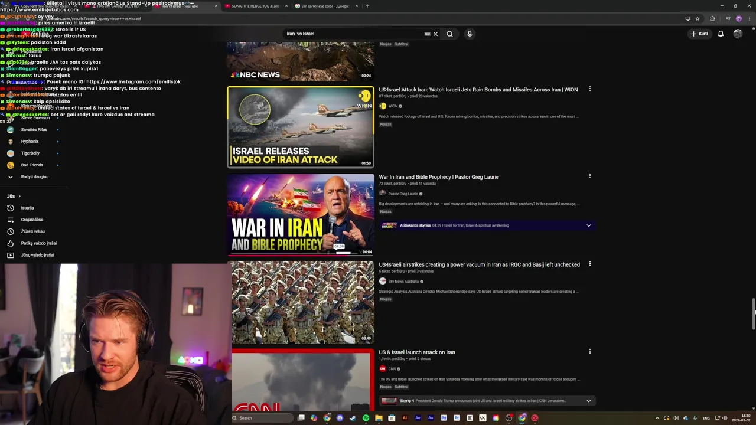Open Steam from the taskbar
The width and height of the screenshot is (756, 425).
353,418
